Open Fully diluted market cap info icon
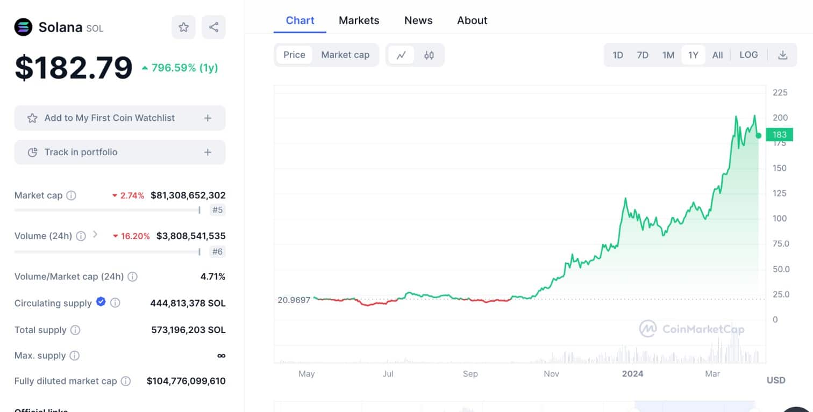Image resolution: width=813 pixels, height=412 pixels. (125, 381)
